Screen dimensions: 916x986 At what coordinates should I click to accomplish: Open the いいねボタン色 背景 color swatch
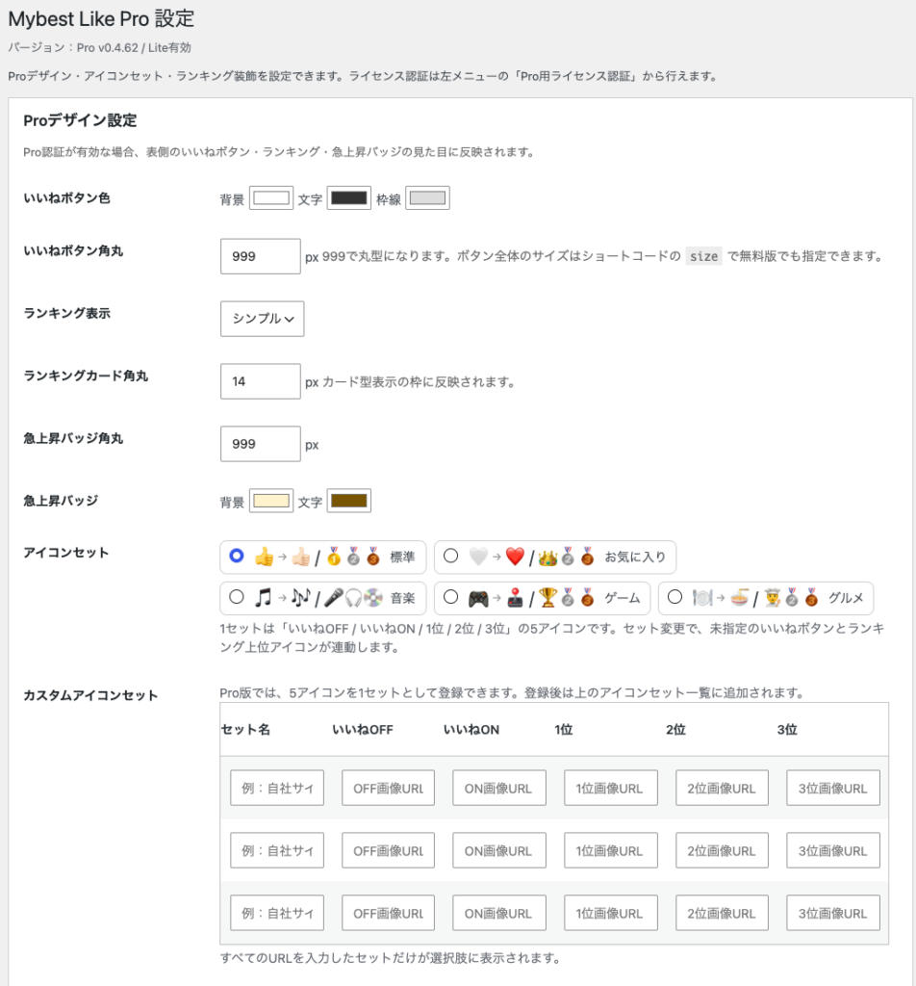pyautogui.click(x=270, y=198)
